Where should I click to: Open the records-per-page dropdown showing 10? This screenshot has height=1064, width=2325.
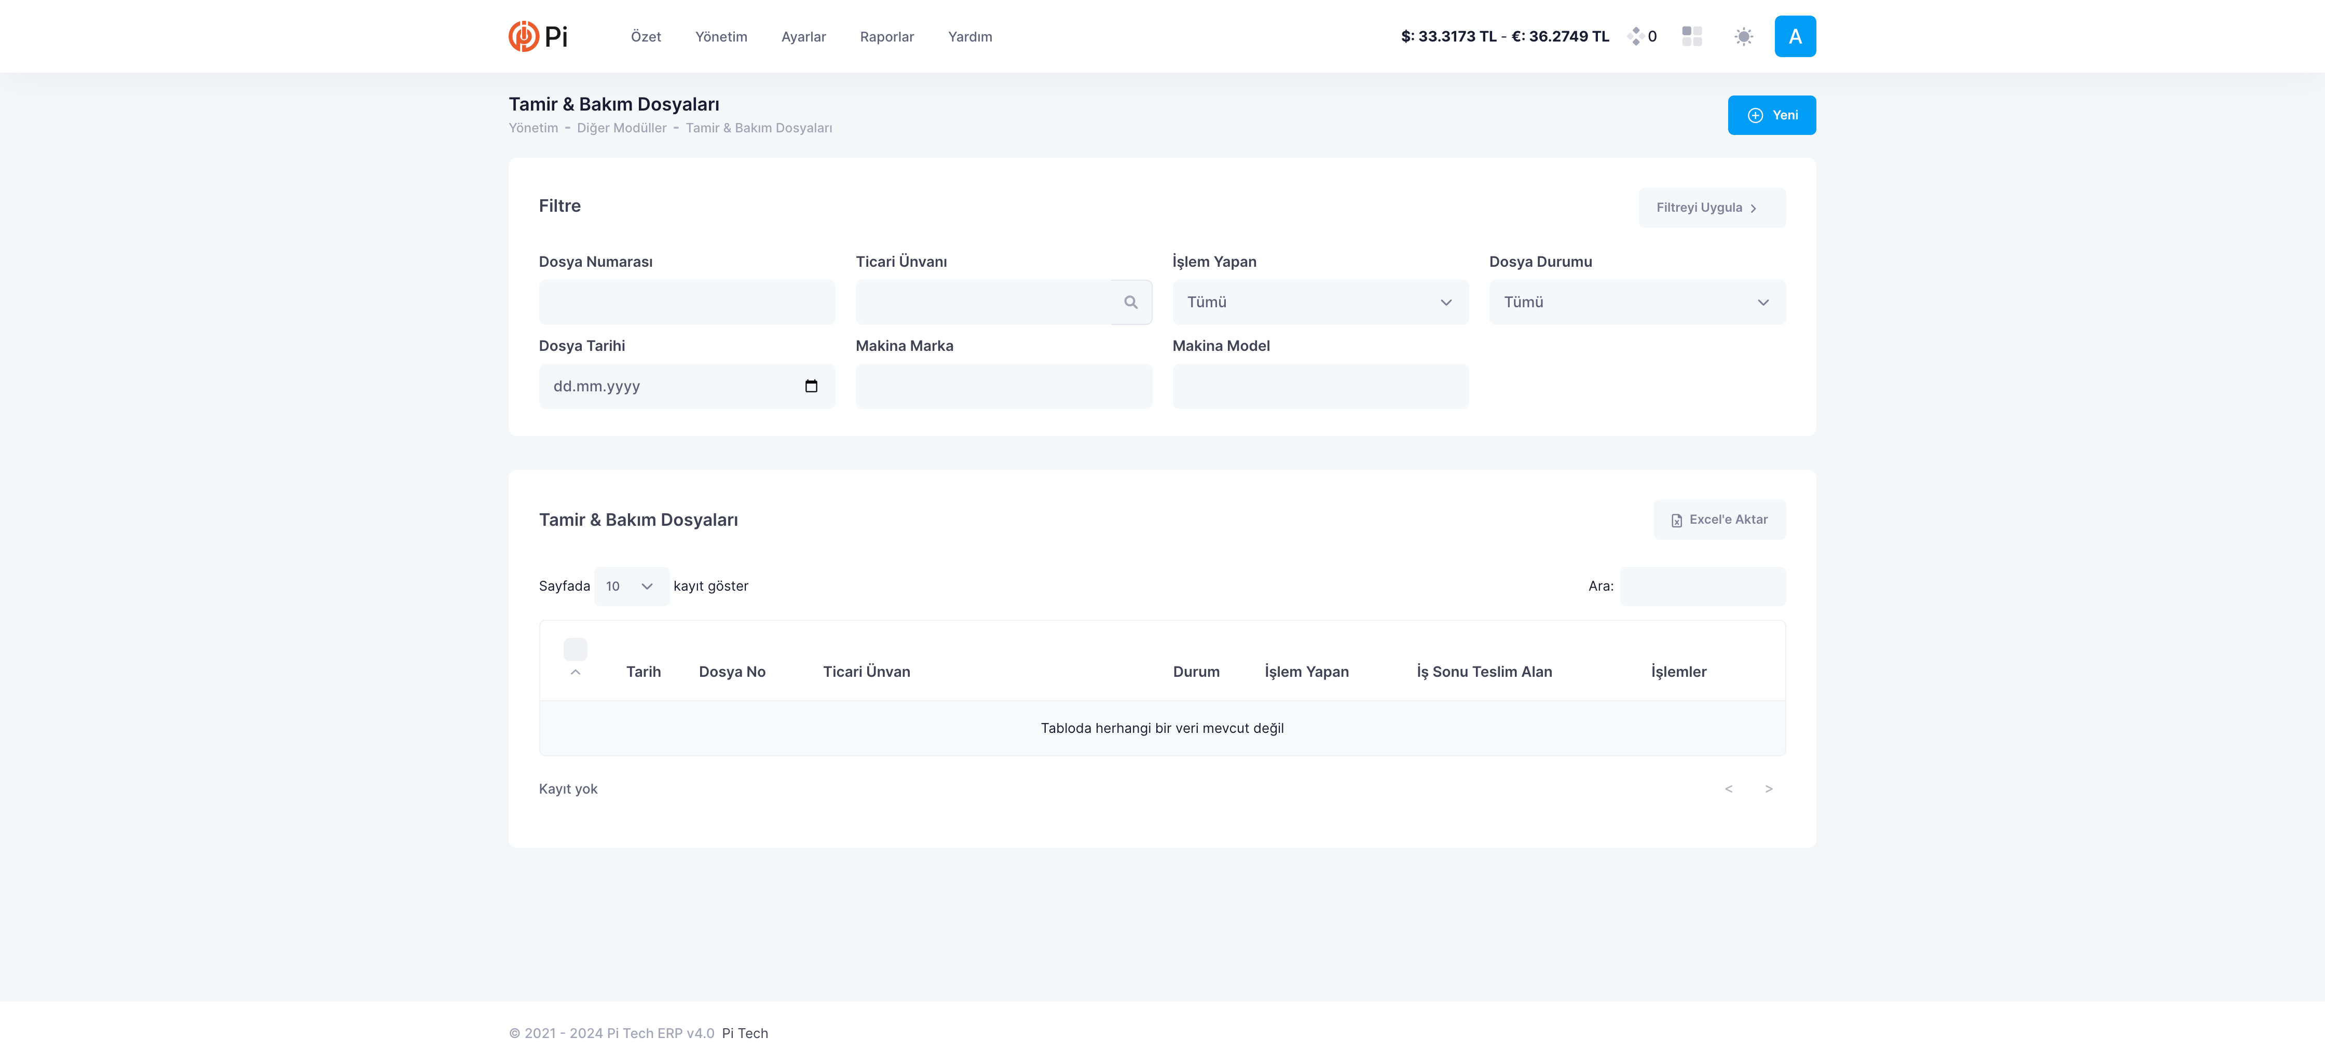tap(630, 586)
